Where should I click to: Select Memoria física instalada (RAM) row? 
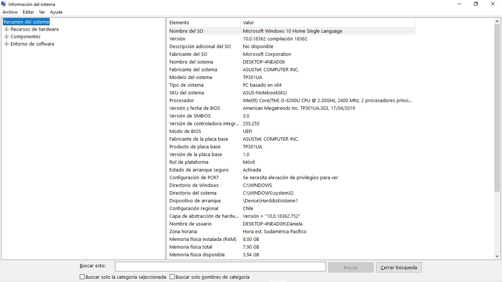(x=291, y=239)
